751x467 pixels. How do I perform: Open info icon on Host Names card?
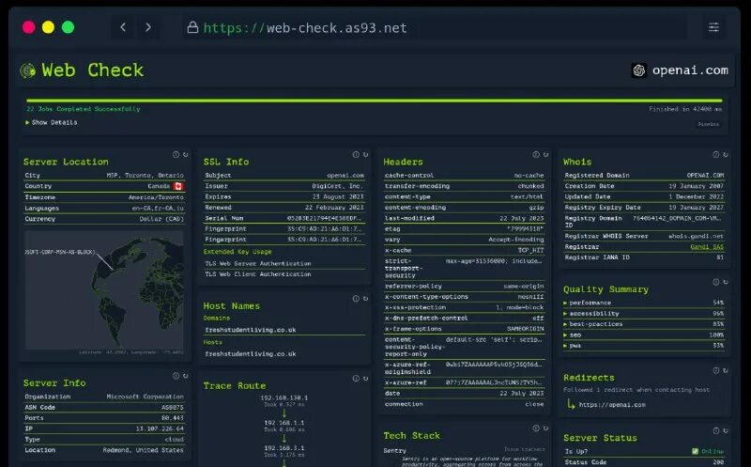[x=356, y=298]
